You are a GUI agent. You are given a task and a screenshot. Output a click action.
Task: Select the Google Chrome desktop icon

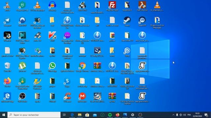[x=82, y=67]
